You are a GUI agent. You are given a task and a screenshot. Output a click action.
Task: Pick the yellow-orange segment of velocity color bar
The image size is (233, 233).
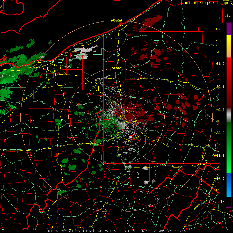[229, 46]
